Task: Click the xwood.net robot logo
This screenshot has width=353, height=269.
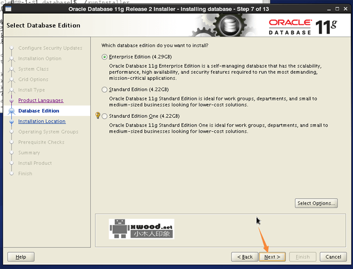Action: [x=141, y=229]
